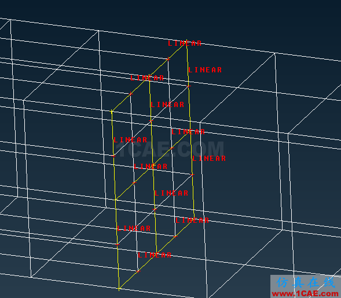Viewport: 341px width, 298px height.
Task: Select the red midpoint tick on the left yellow edge below its LINEAR label
Action: 113,156
